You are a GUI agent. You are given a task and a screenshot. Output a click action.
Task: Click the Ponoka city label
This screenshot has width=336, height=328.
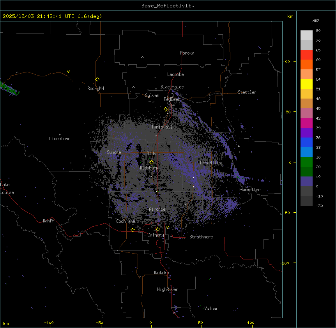187,53
